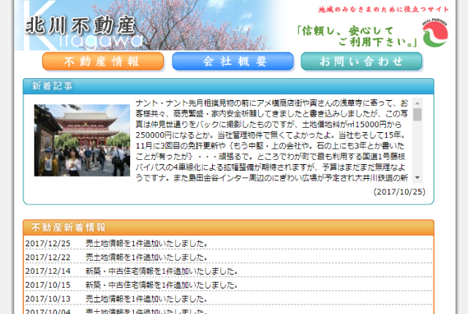The height and width of the screenshot is (314, 468).
Task: Open the お問い合わせ teal navigation button
Action: pyautogui.click(x=361, y=61)
